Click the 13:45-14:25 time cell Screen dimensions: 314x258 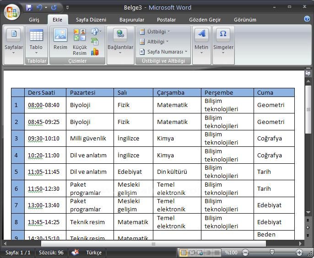45,222
